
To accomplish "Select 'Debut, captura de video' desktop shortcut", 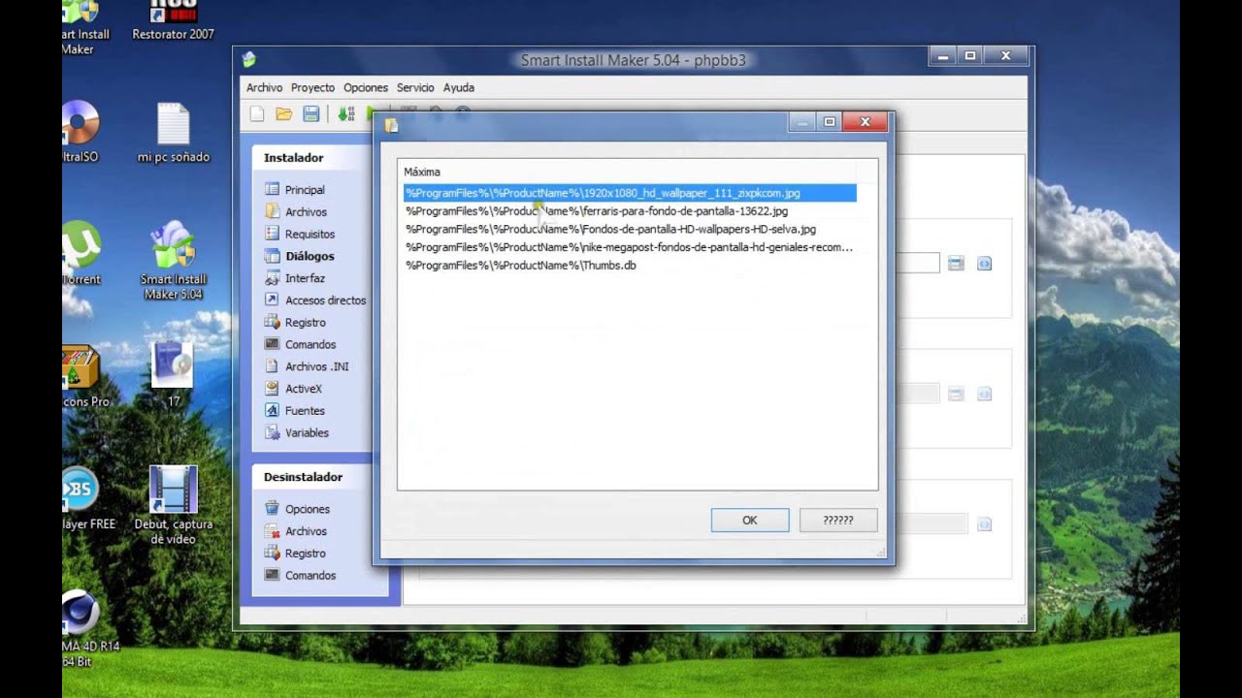I will pos(174,505).
